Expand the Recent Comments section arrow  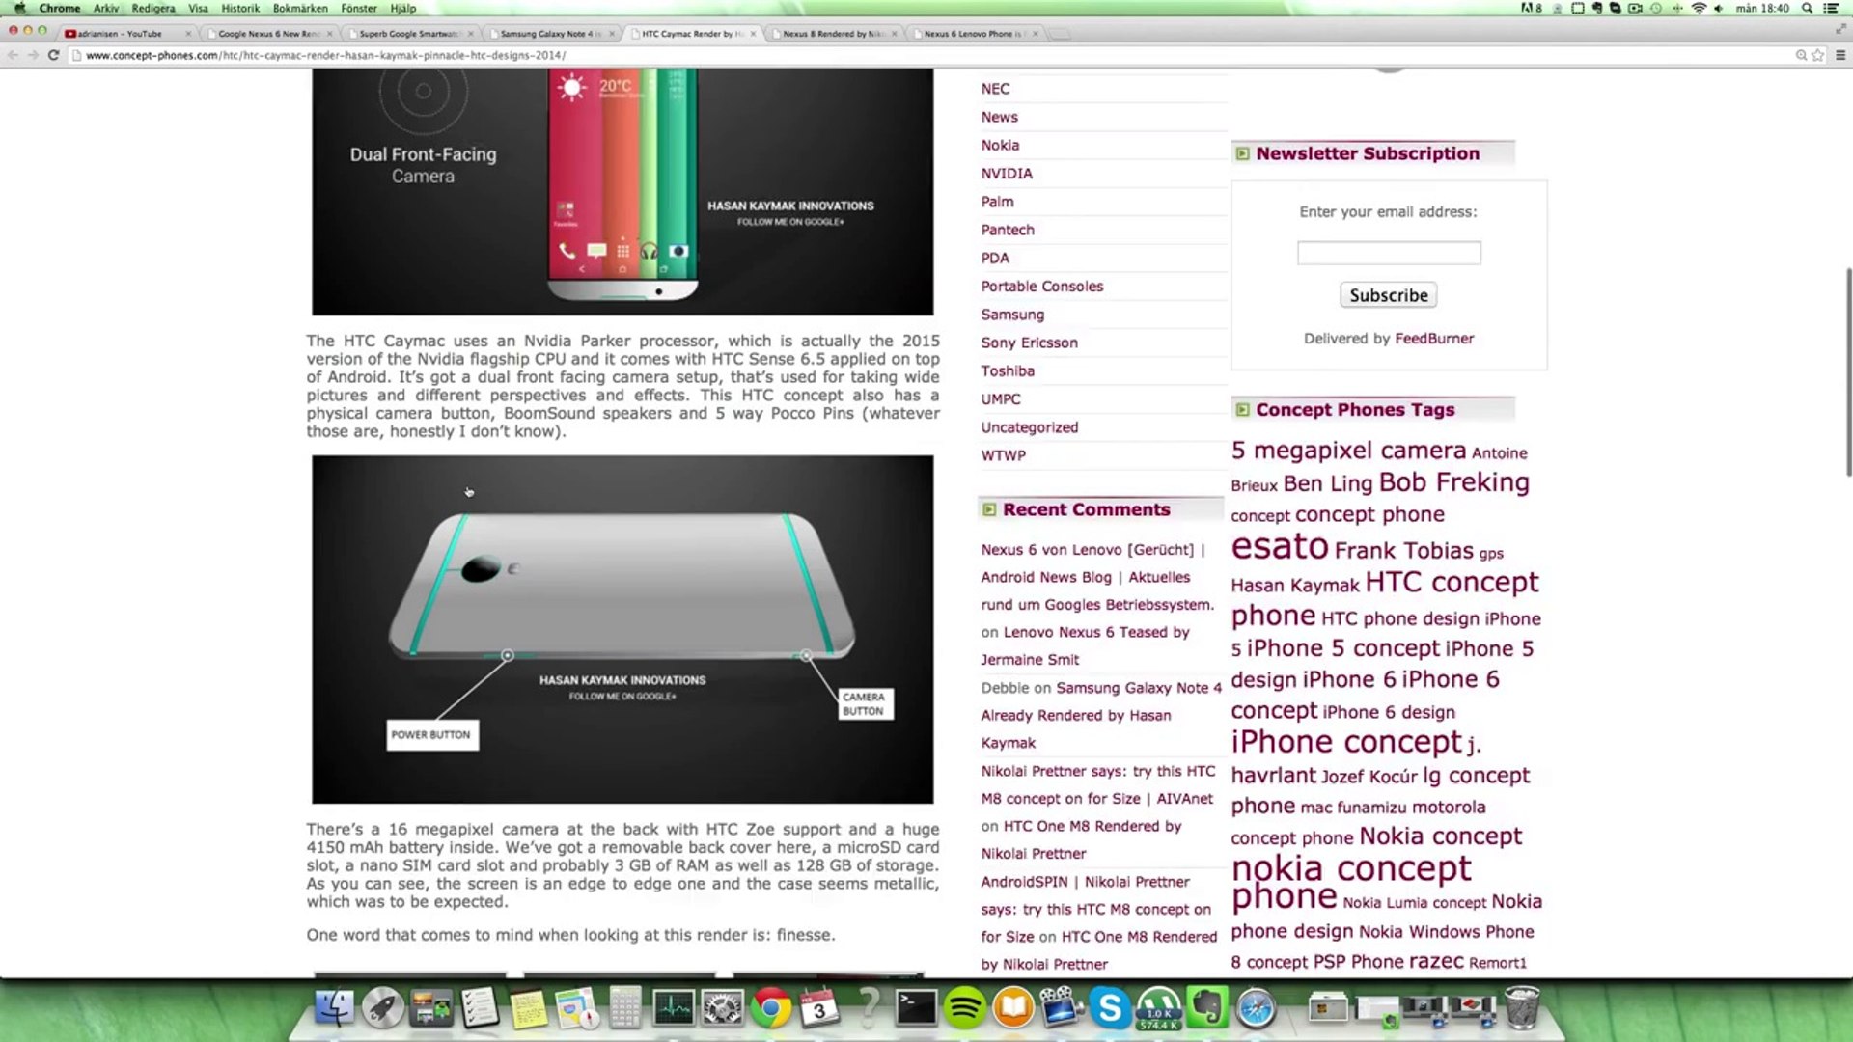[x=987, y=509]
